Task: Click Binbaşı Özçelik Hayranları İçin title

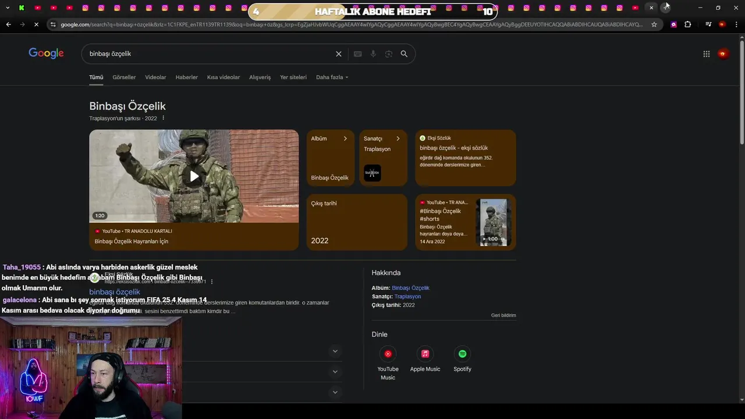Action: click(132, 242)
